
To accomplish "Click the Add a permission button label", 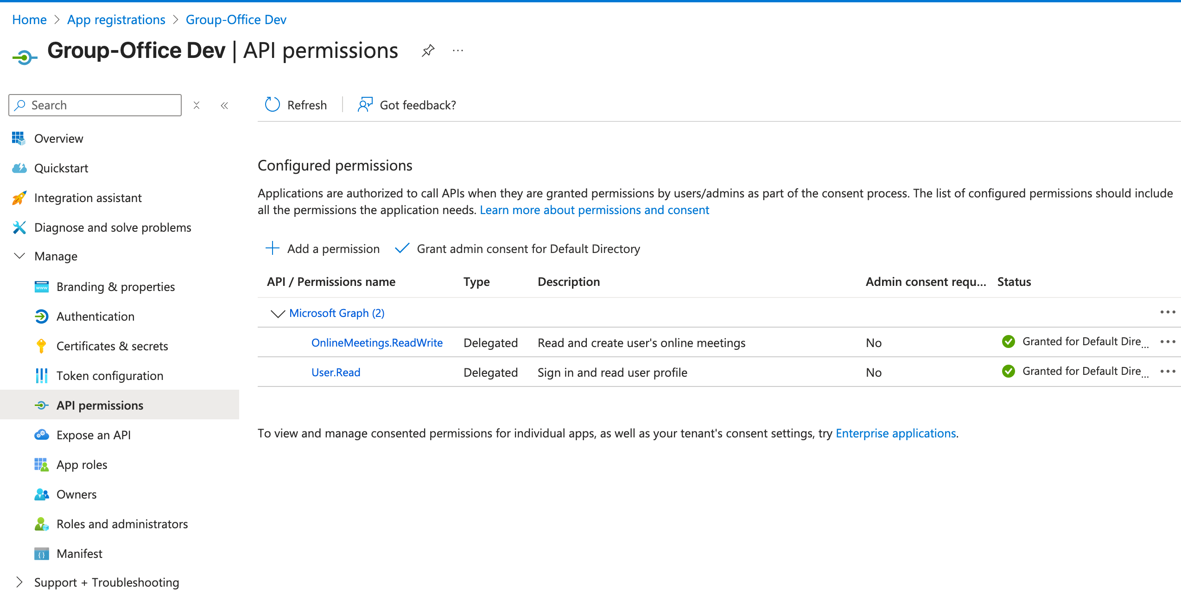I will click(x=333, y=249).
